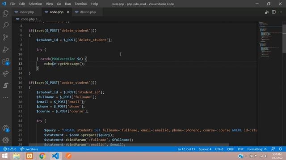This screenshot has width=286, height=160.
Task: Open the Extensions view icon
Action: click(x=6, y=61)
